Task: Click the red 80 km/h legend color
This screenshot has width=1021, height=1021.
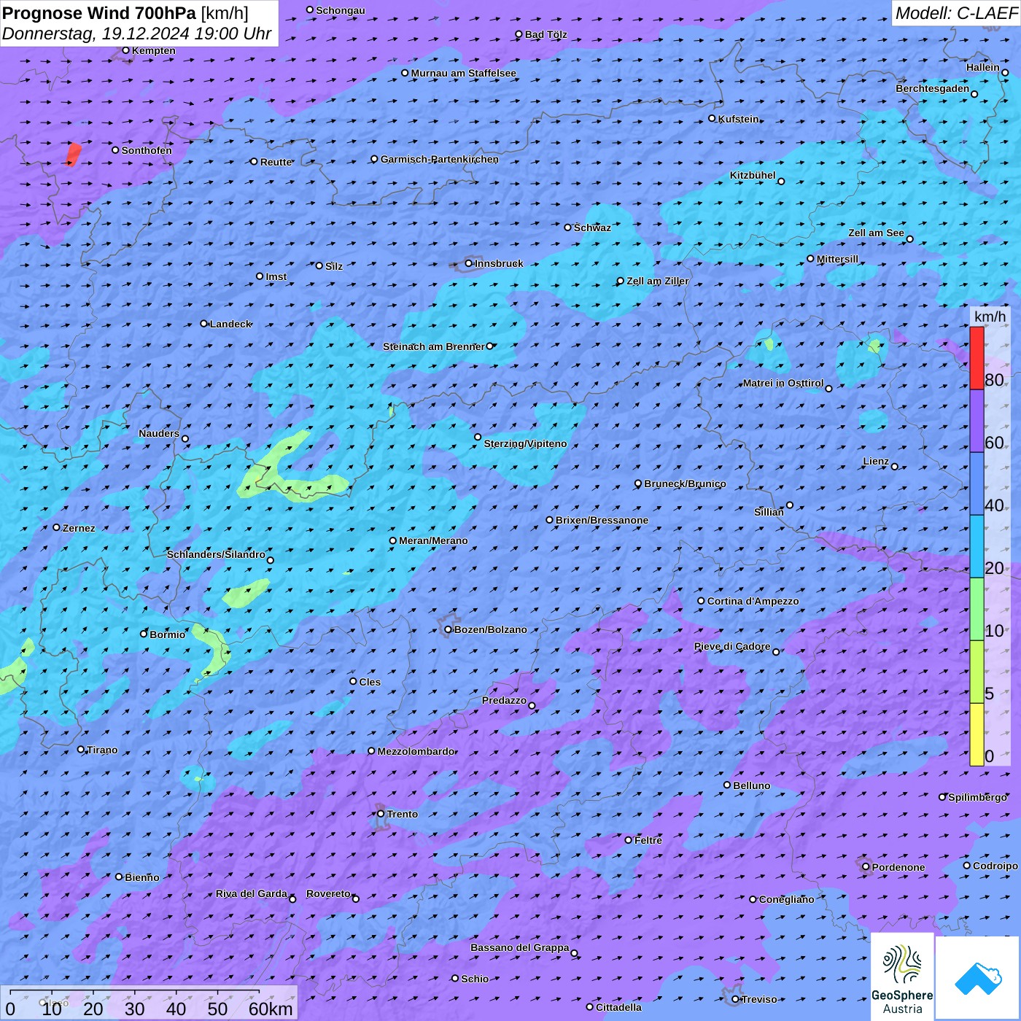Action: 977,358
